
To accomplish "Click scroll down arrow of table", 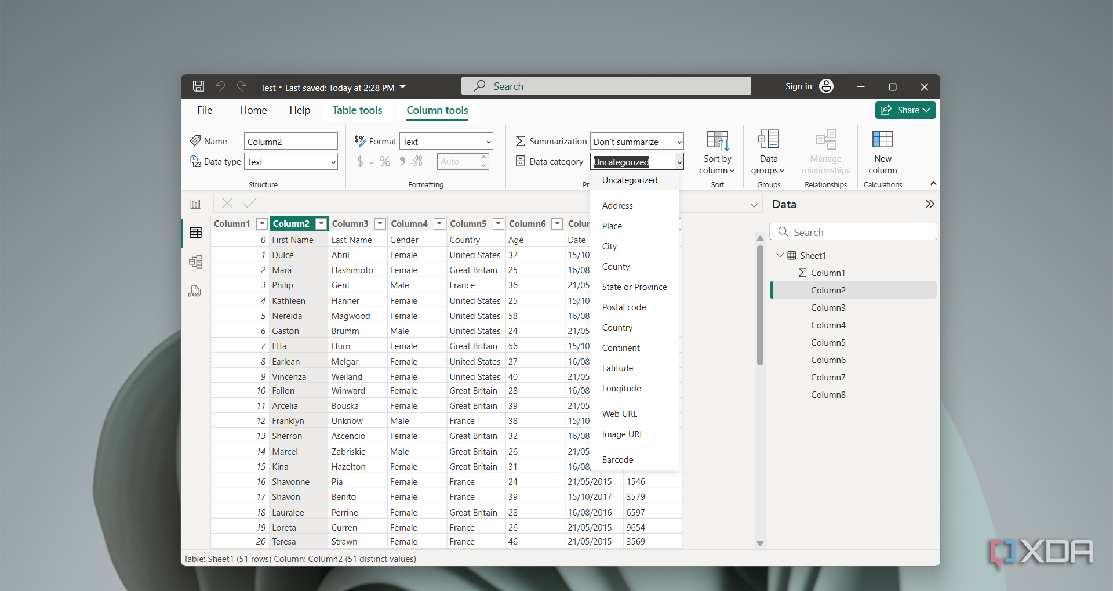I will pyautogui.click(x=760, y=543).
